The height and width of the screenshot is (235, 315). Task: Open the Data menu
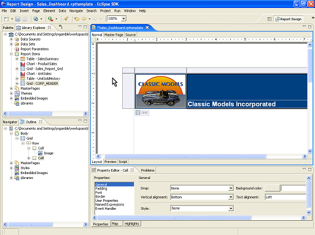[x=62, y=10]
